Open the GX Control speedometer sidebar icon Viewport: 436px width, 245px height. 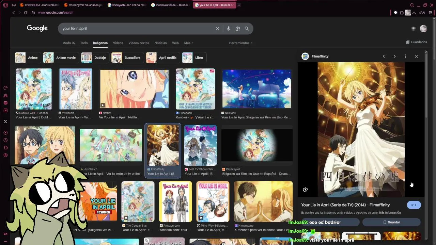[x=5, y=88]
